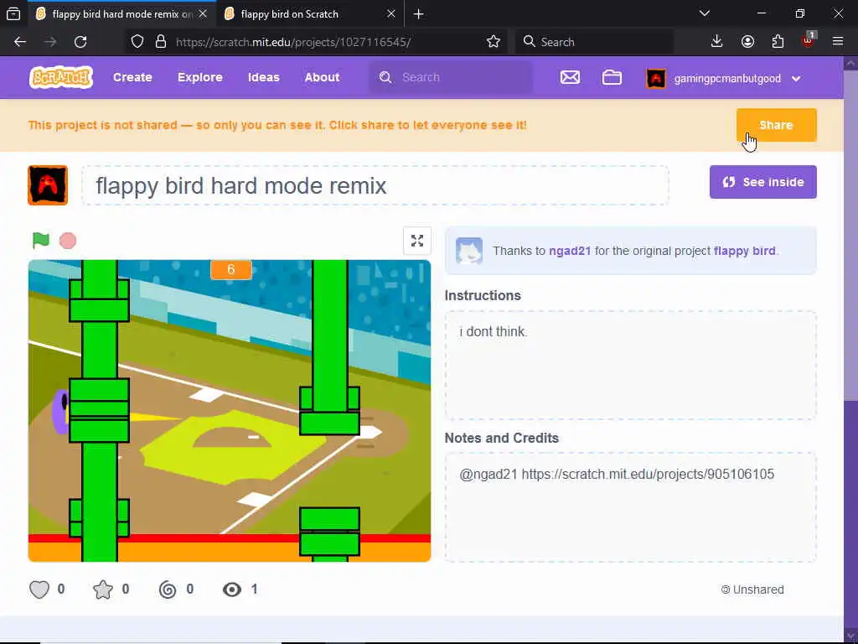
Task: Edit the Notes and Credits box
Action: click(x=630, y=507)
